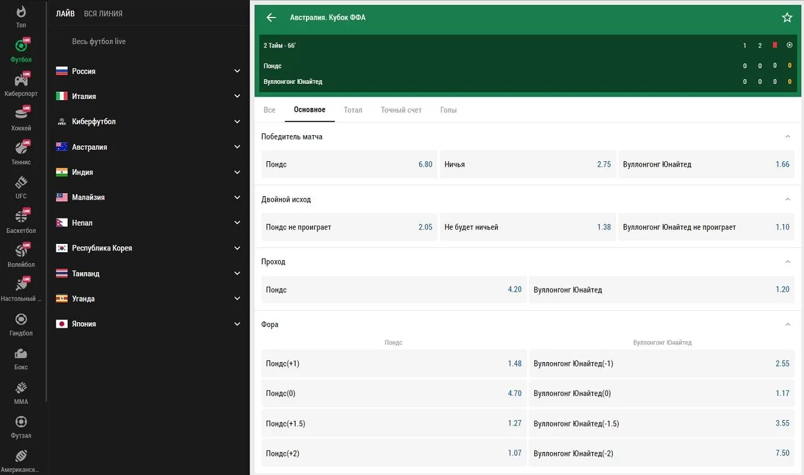The width and height of the screenshot is (804, 475).
Task: Select the Баскетбол sidebar icon
Action: 21,217
